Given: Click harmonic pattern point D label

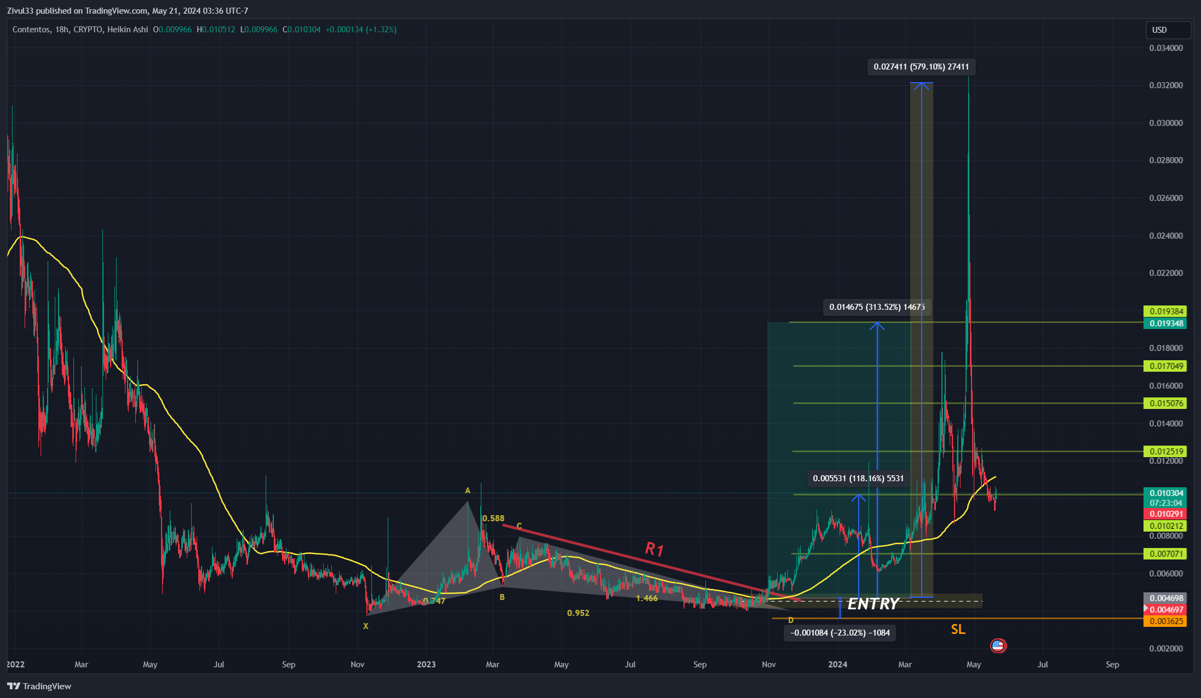Looking at the screenshot, I should pyautogui.click(x=791, y=620).
